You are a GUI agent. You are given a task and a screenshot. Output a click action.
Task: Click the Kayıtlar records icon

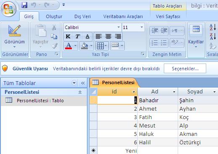click(x=196, y=29)
